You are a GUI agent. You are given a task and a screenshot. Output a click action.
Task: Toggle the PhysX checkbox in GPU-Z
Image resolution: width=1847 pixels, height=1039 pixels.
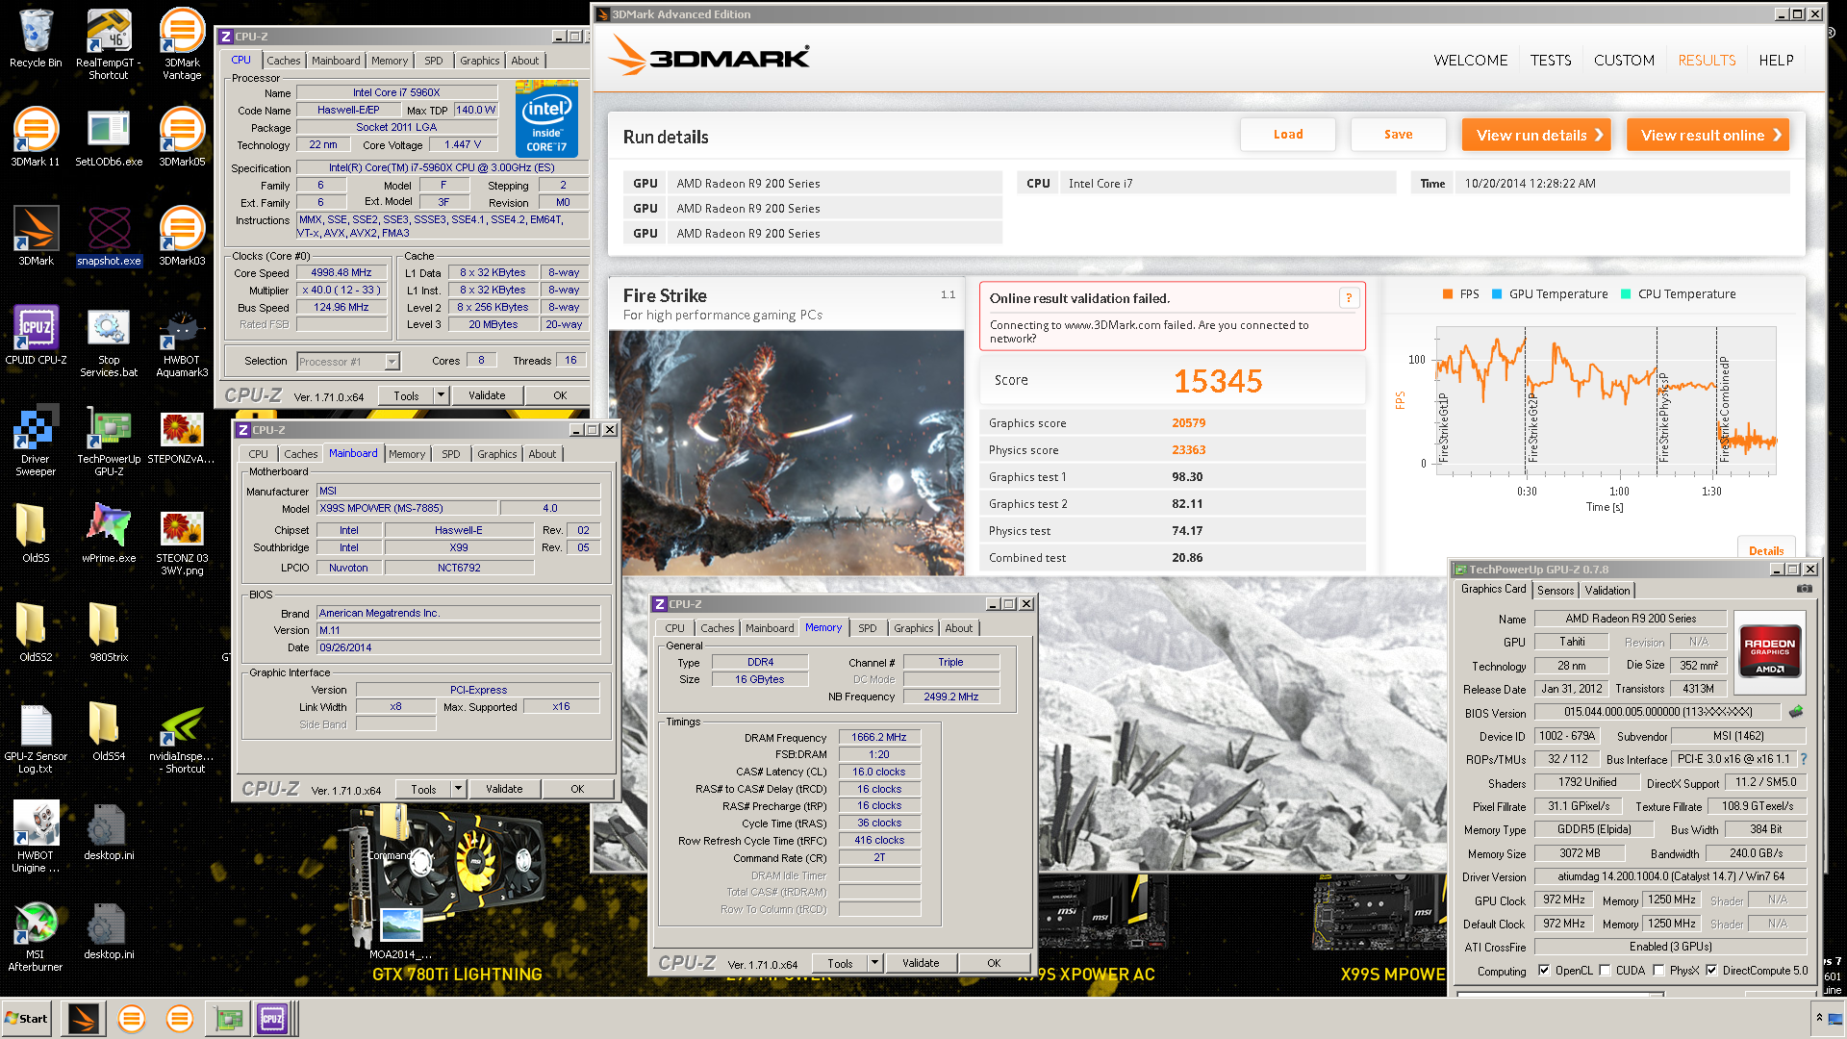point(1658,971)
